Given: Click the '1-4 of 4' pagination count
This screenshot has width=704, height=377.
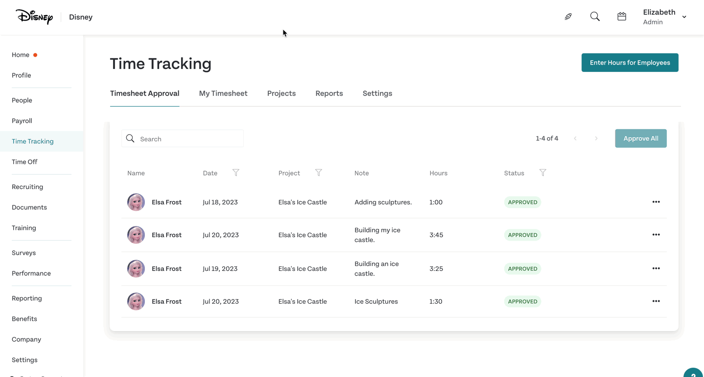Looking at the screenshot, I should point(547,138).
